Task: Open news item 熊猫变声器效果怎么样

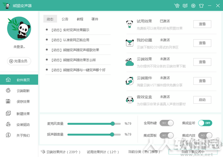Action: pos(73,60)
